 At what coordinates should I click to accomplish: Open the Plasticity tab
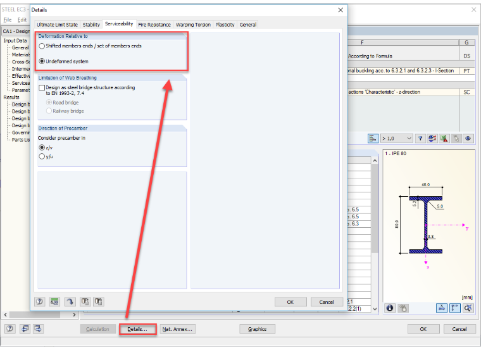(225, 25)
